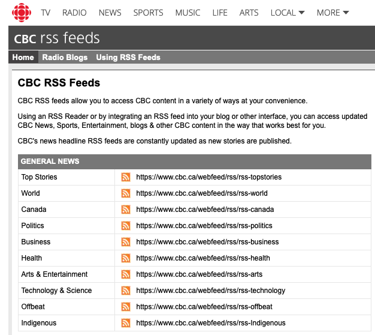Switch to the Using RSS Feeds tab

[x=128, y=57]
